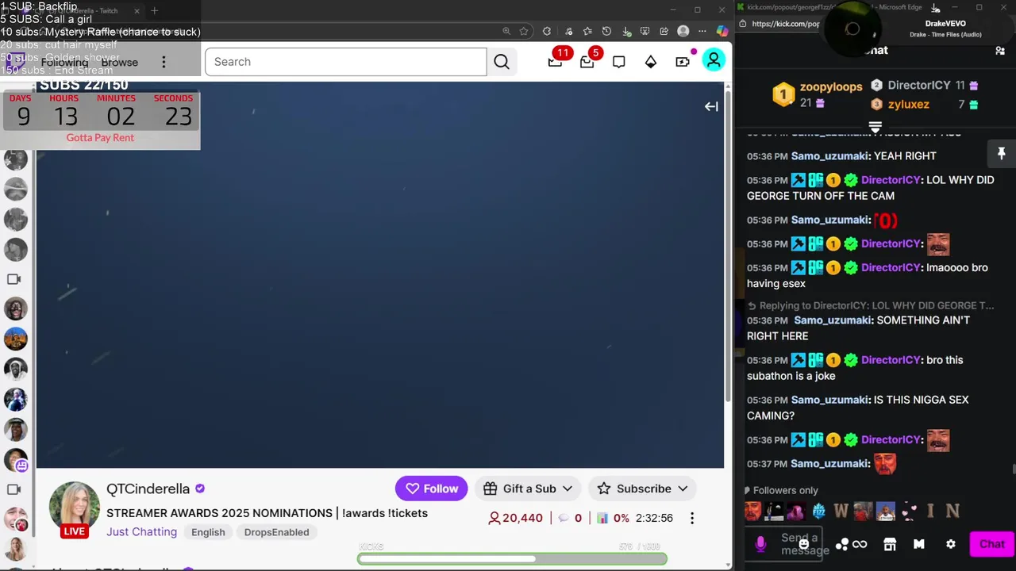
Task: Click the browser zoom magnifier icon
Action: tap(506, 31)
